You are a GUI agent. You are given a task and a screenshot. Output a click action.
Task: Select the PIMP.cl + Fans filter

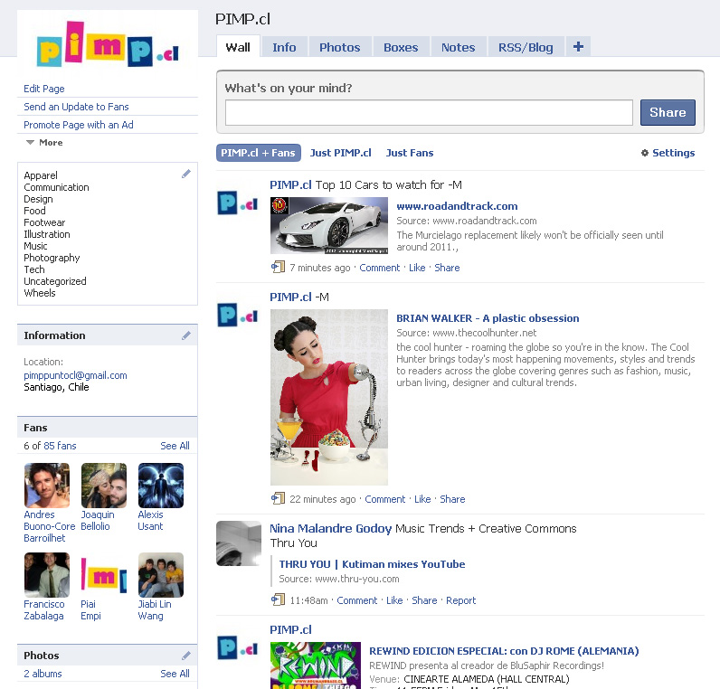pos(258,153)
